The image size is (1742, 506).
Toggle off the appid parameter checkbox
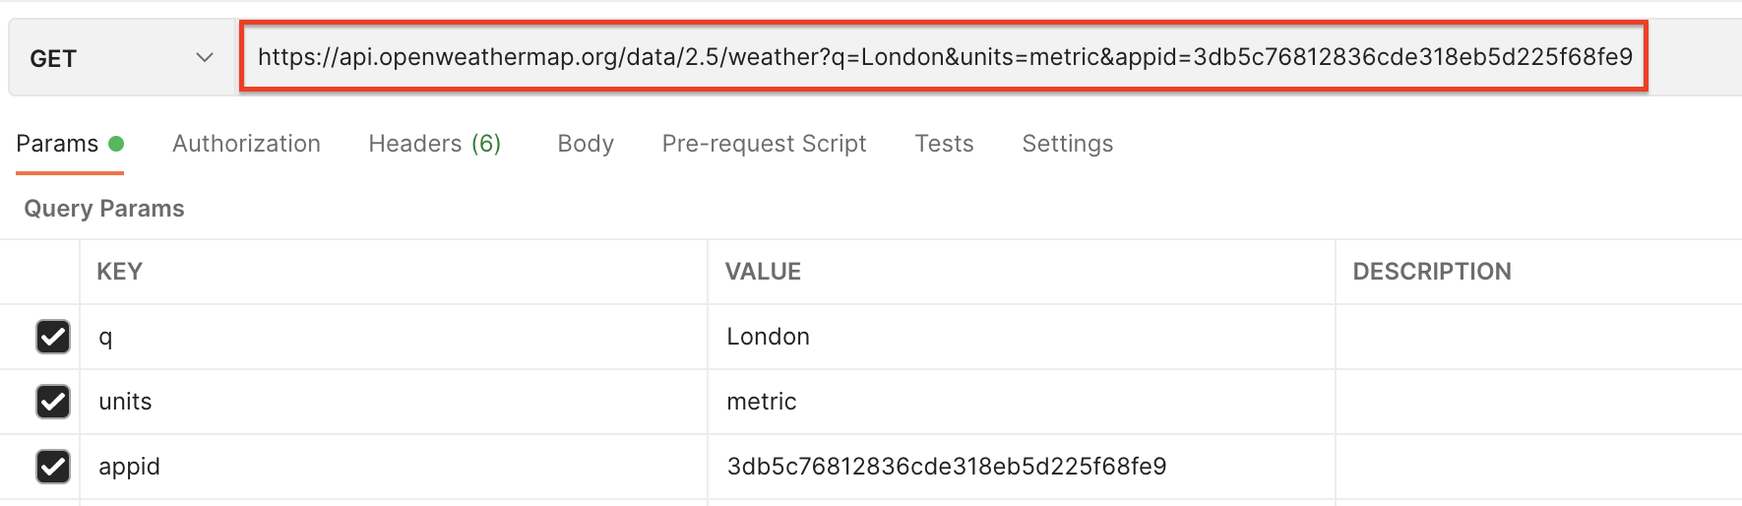[53, 467]
